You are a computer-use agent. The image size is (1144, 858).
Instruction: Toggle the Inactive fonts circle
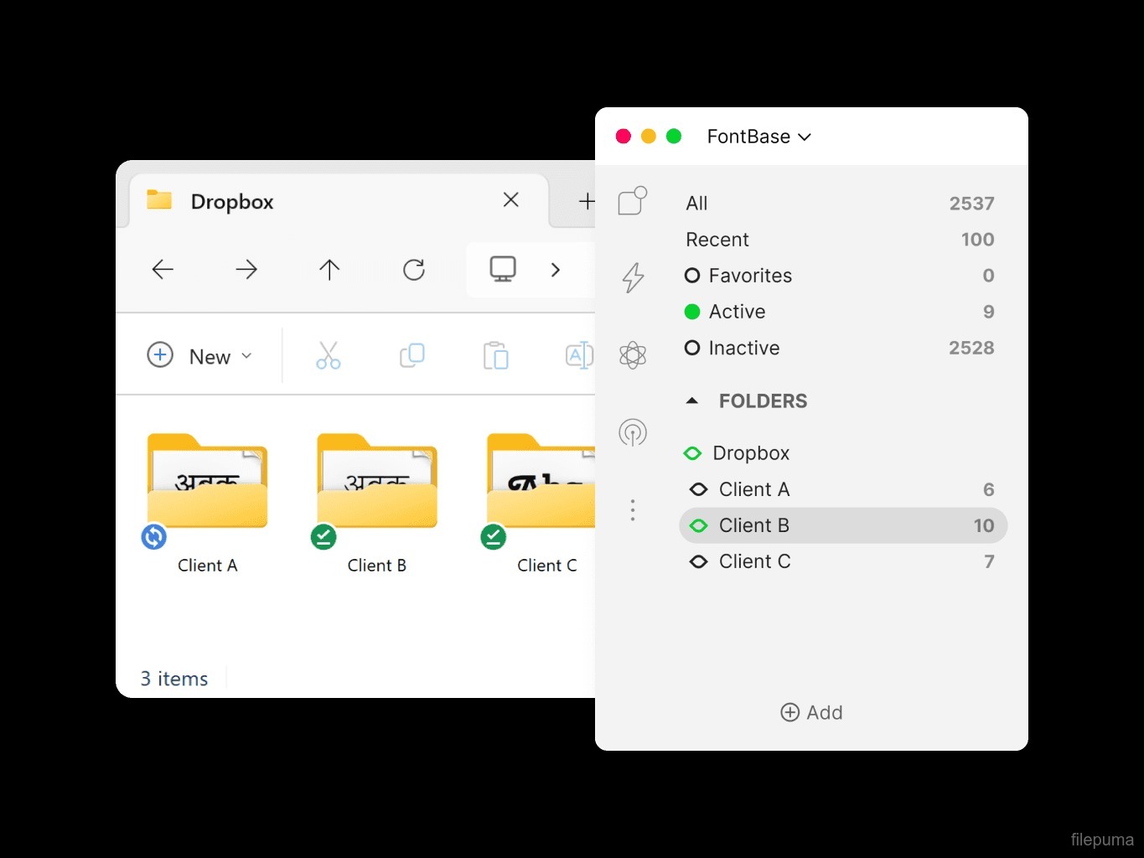(x=692, y=348)
